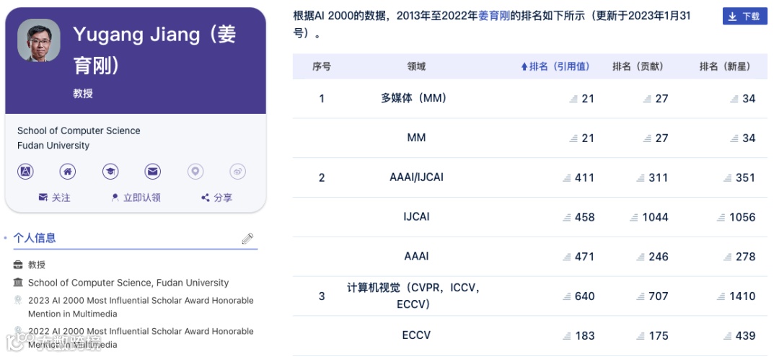
Task: Select the IJCAI field cell
Action: [416, 216]
